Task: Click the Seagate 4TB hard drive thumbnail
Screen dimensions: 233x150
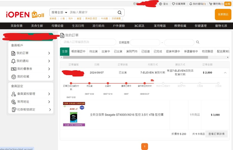Action: pos(74,114)
